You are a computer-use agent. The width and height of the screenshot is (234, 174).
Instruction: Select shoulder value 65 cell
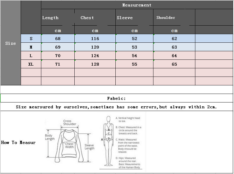(x=174, y=64)
